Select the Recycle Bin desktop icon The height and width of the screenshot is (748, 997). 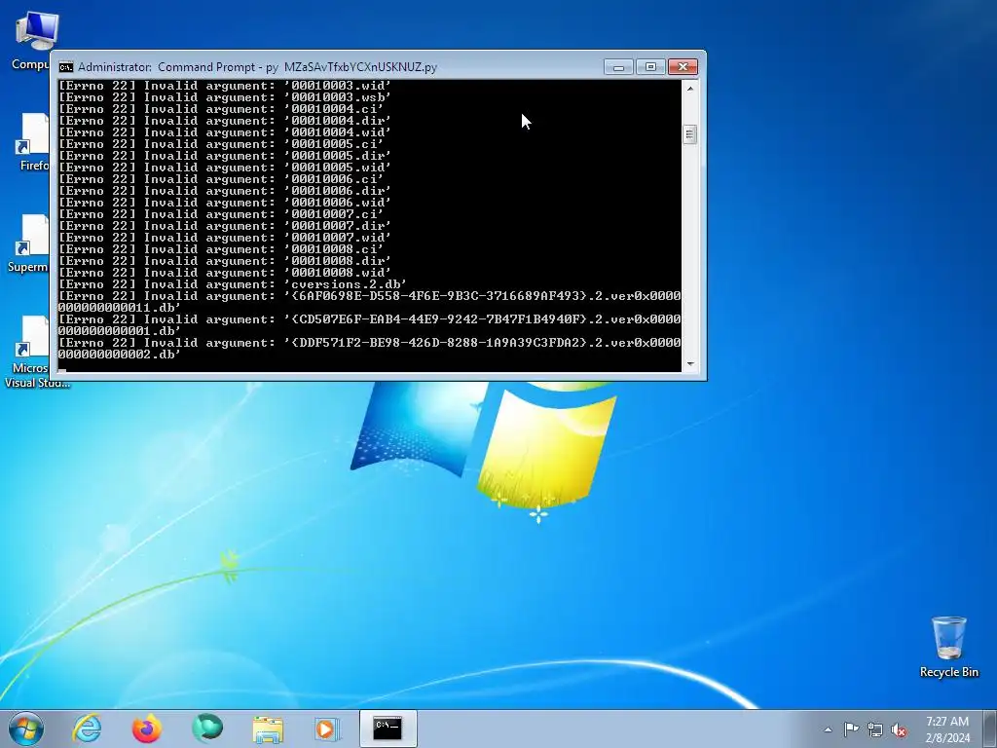[x=948, y=647]
